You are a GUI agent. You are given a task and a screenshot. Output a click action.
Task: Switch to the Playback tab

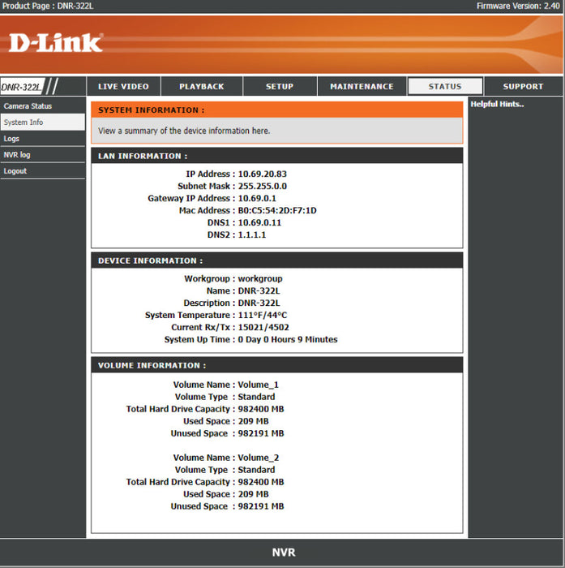pos(202,86)
